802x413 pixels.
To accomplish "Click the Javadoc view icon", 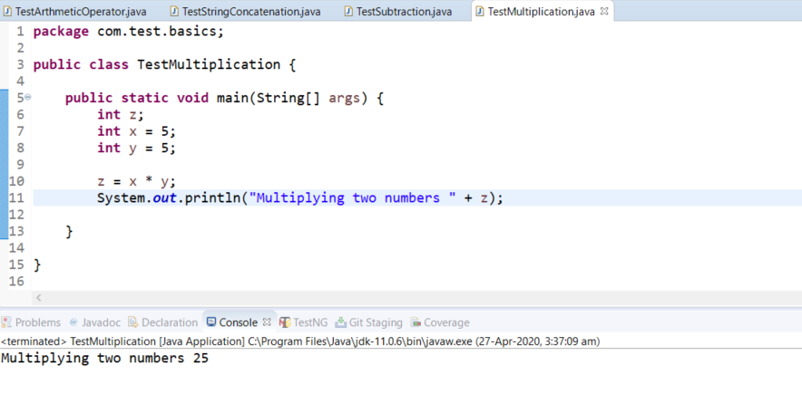I will (x=73, y=322).
